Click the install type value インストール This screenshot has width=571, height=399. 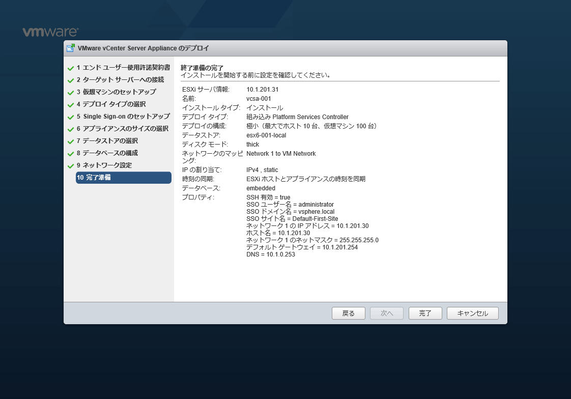point(265,108)
